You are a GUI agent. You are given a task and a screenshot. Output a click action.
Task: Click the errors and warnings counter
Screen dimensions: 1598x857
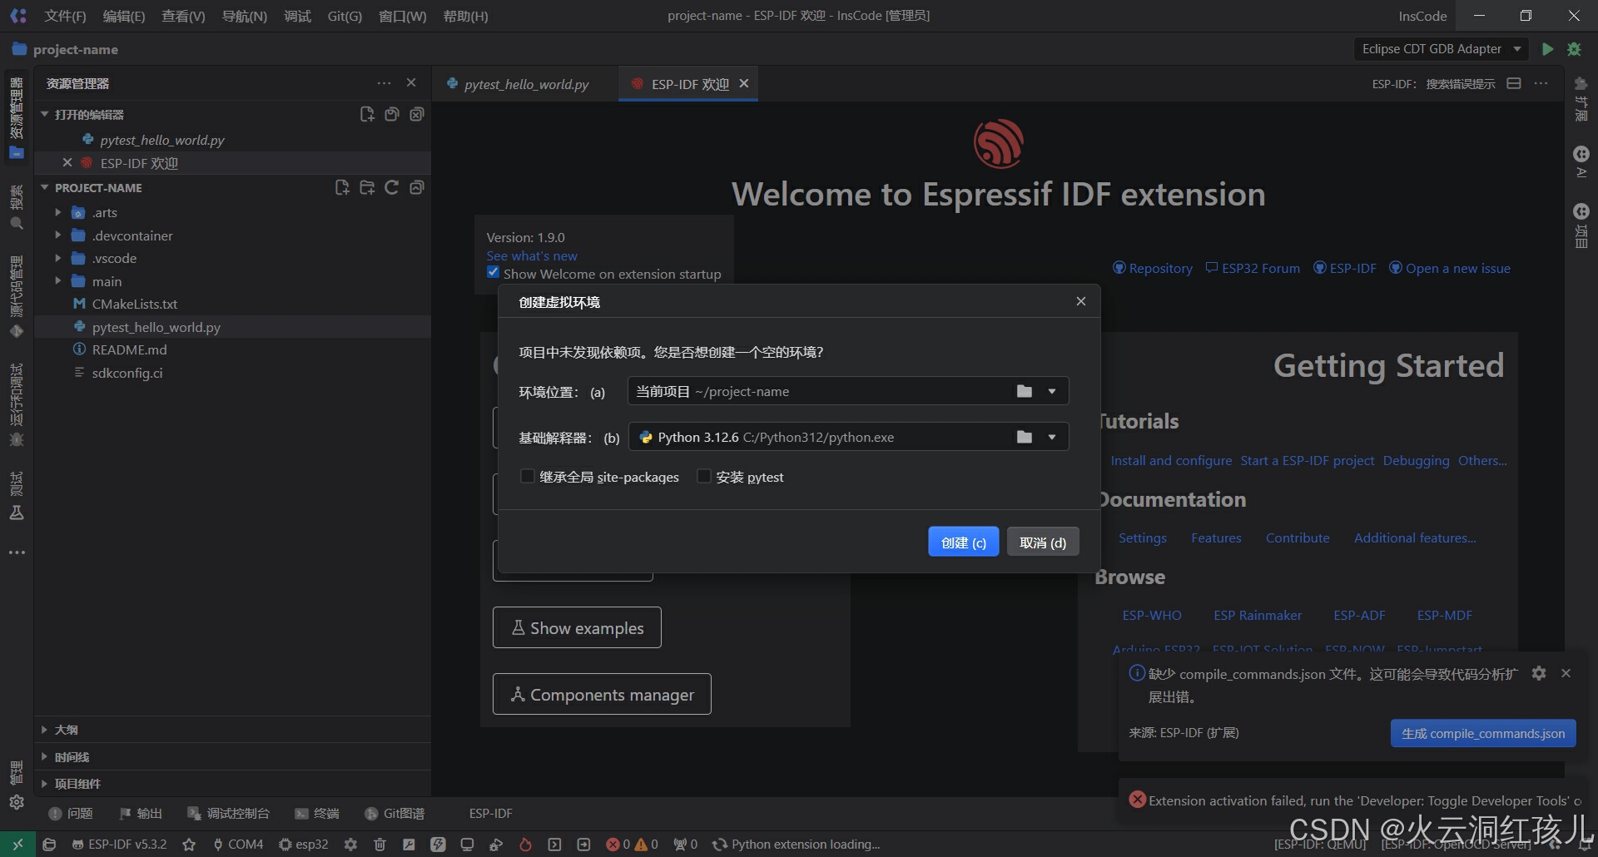632,844
